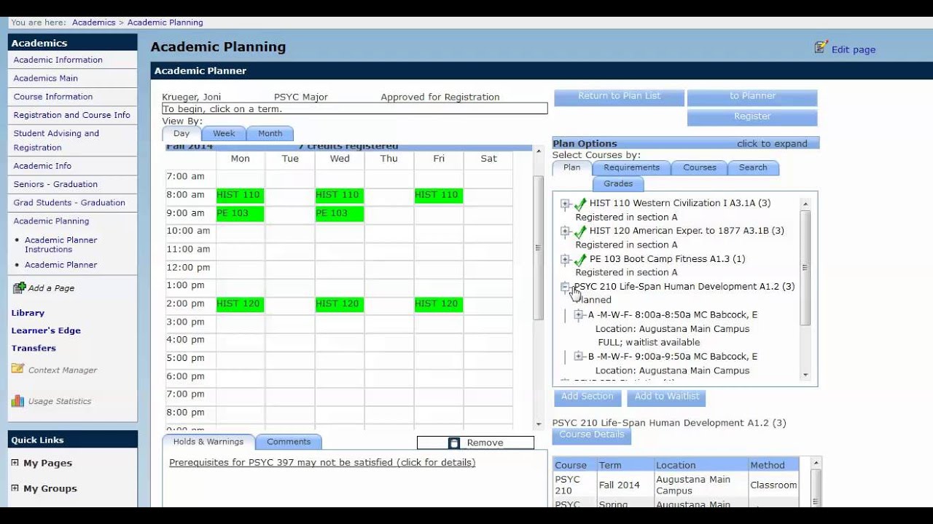Viewport: 933px width, 524px height.
Task: Click the Context Manager icon
Action: click(x=17, y=369)
